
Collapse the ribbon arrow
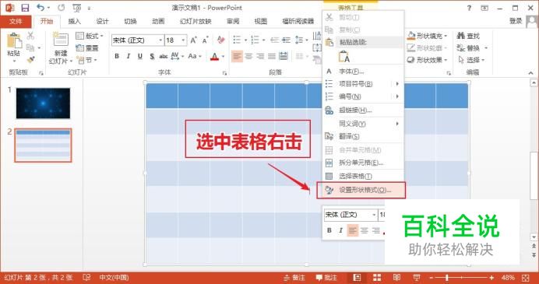pos(530,73)
